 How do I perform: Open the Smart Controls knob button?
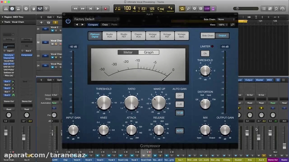tap(33, 9)
